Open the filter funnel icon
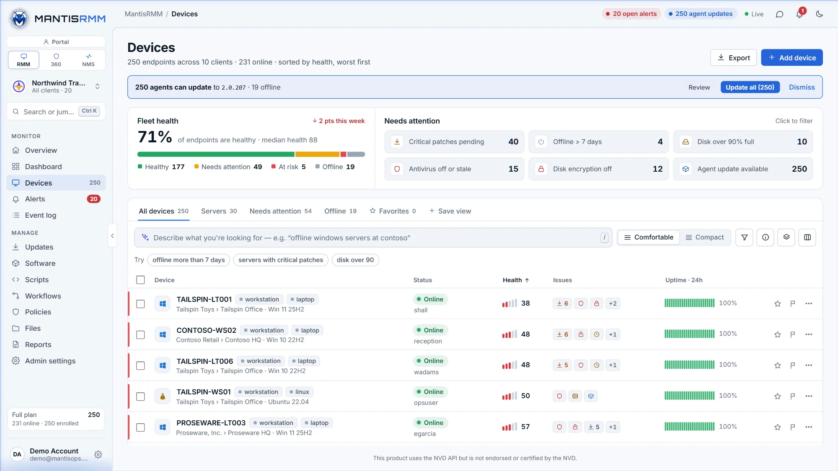 pos(745,237)
